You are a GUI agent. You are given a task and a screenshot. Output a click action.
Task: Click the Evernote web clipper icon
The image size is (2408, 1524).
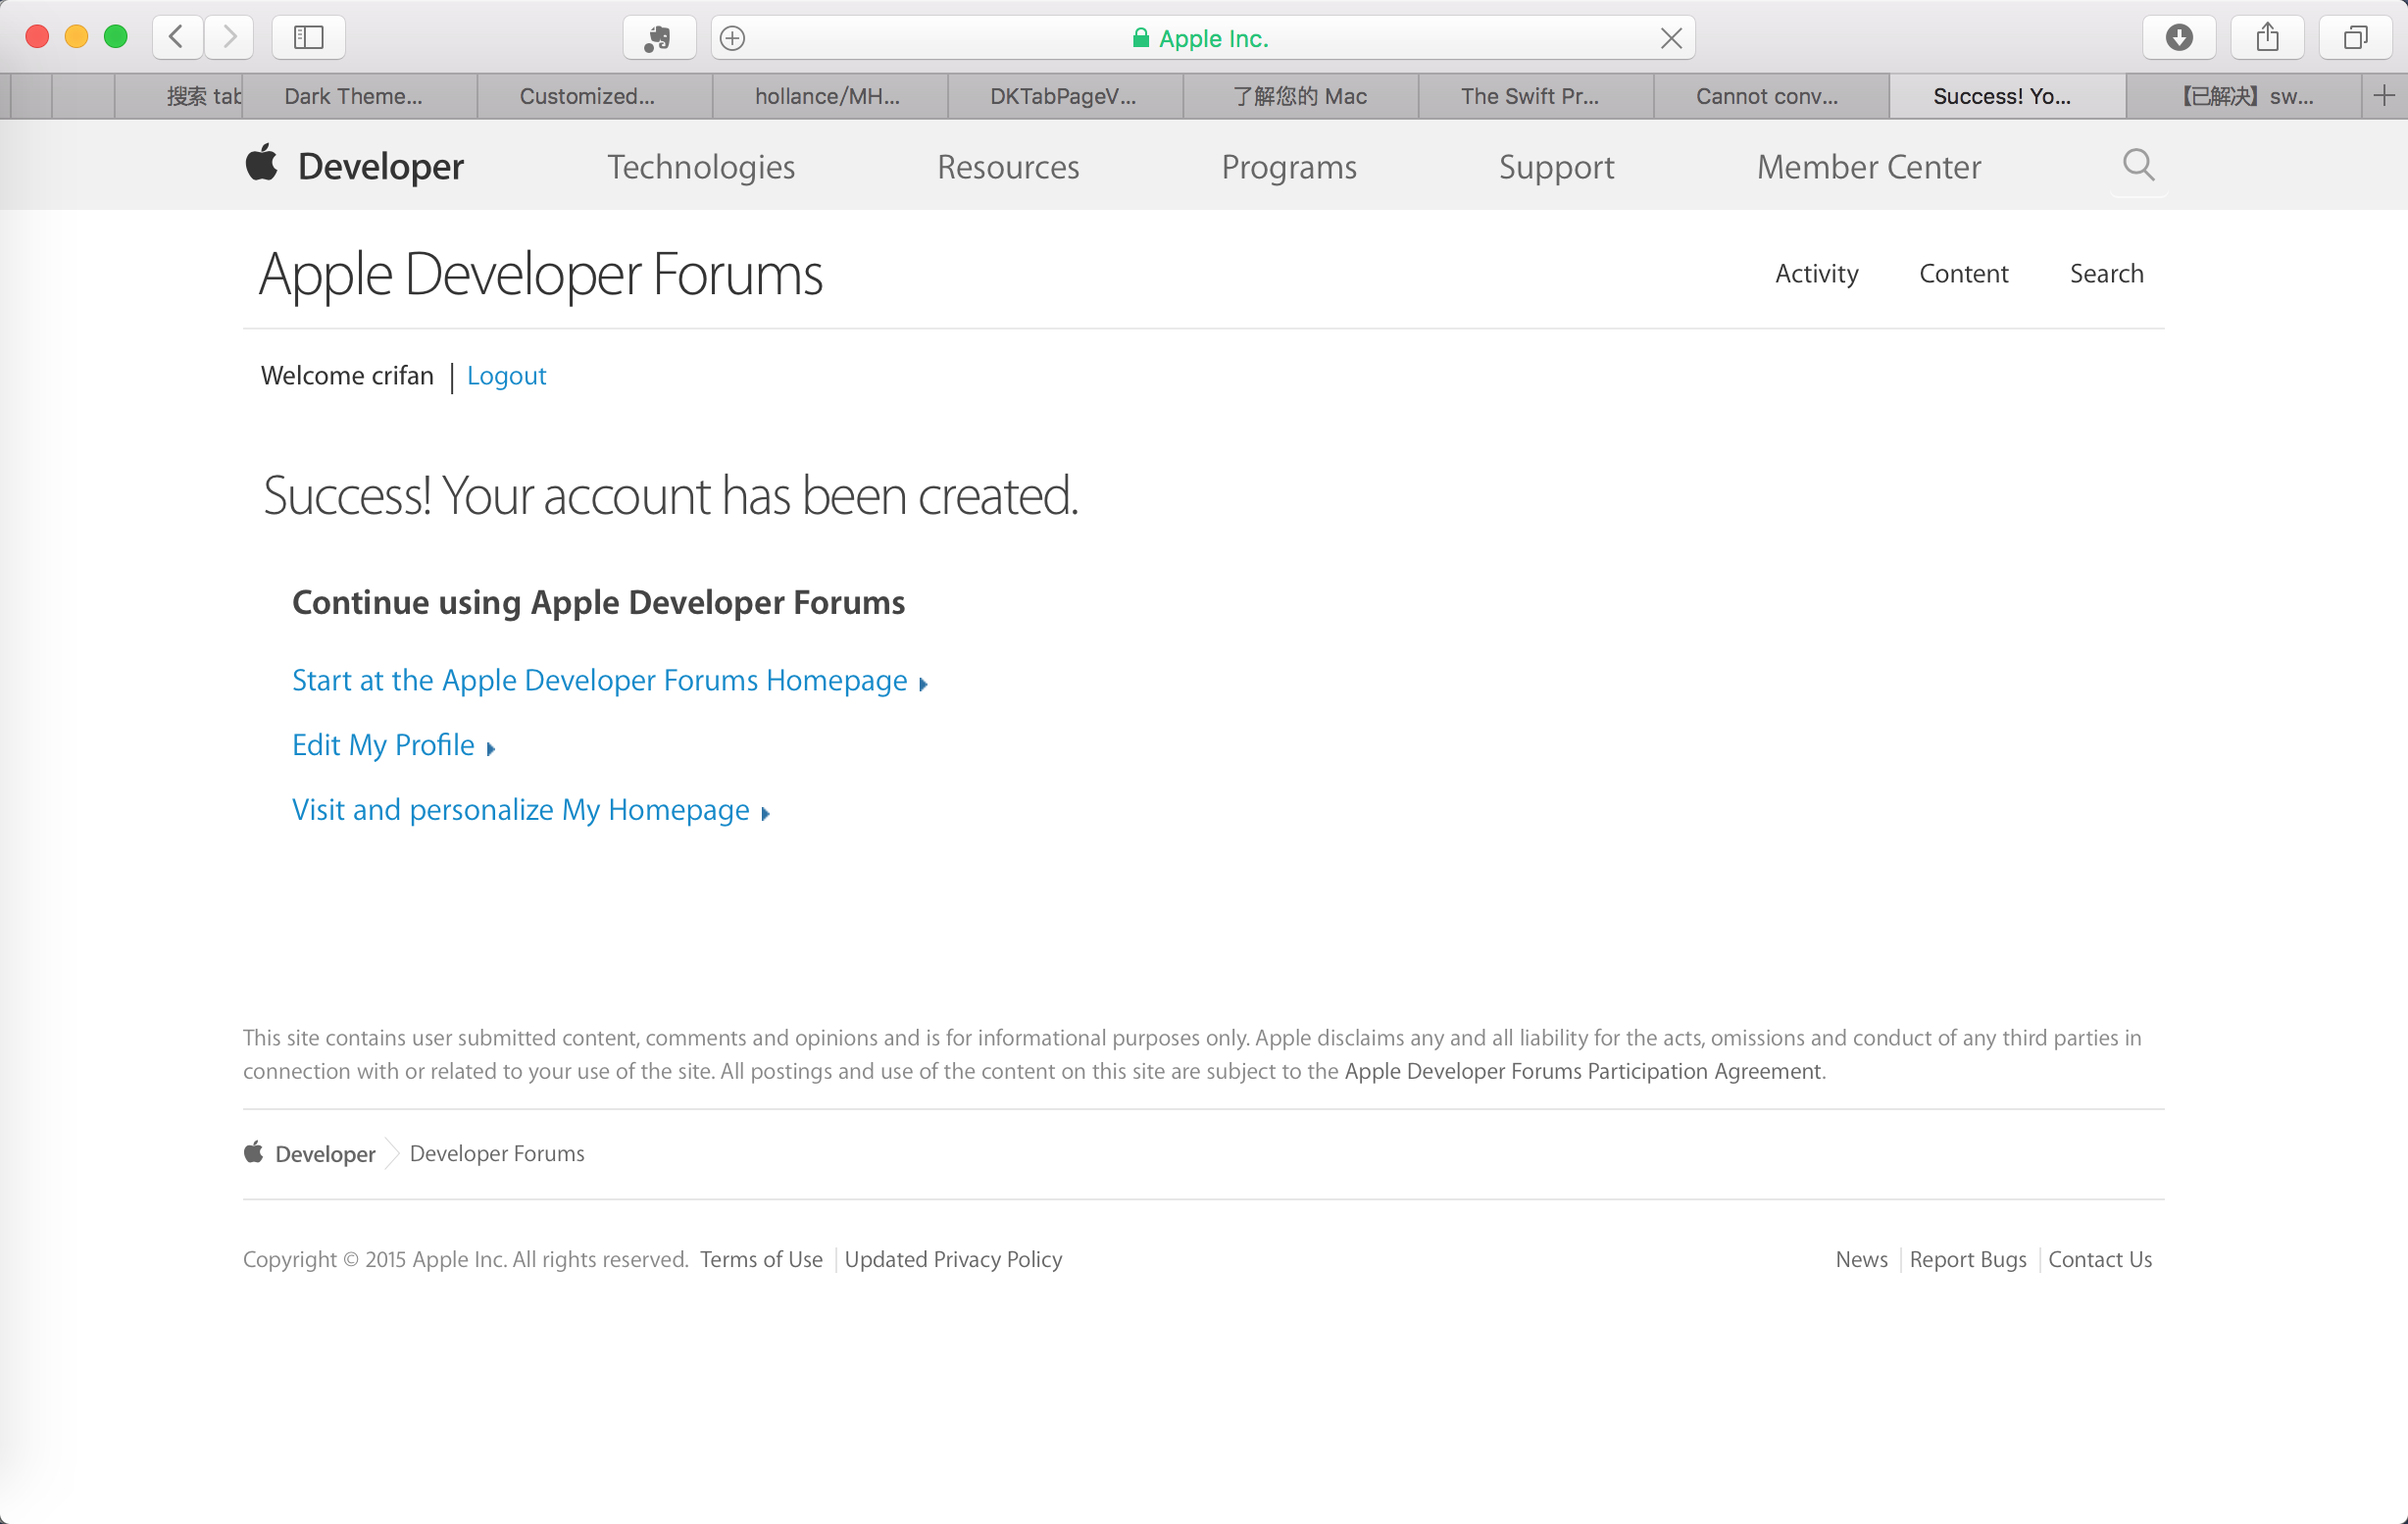point(658,38)
